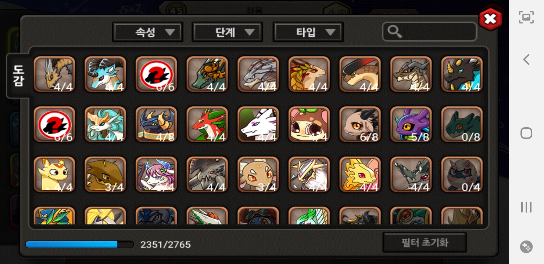544x264 pixels.
Task: Open the pink-haired dragon girl icon
Action: pyautogui.click(x=156, y=175)
